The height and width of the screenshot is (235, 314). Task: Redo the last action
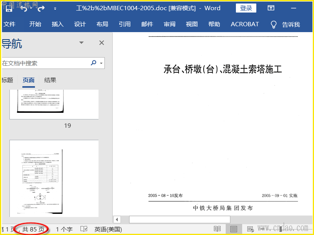41,8
